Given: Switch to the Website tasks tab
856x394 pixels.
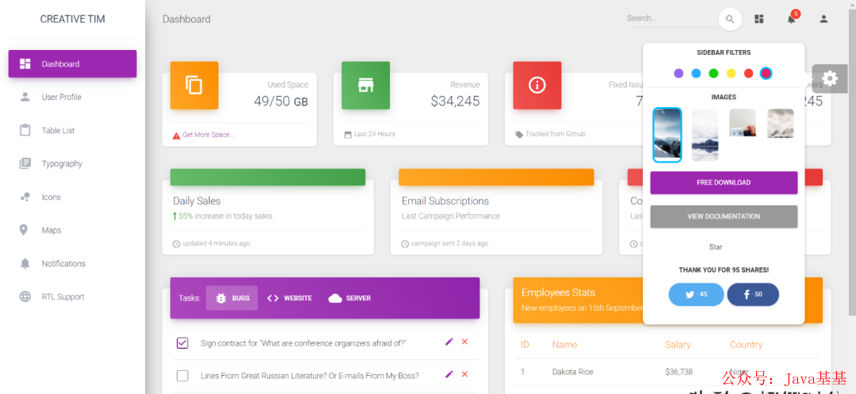Looking at the screenshot, I should (289, 298).
